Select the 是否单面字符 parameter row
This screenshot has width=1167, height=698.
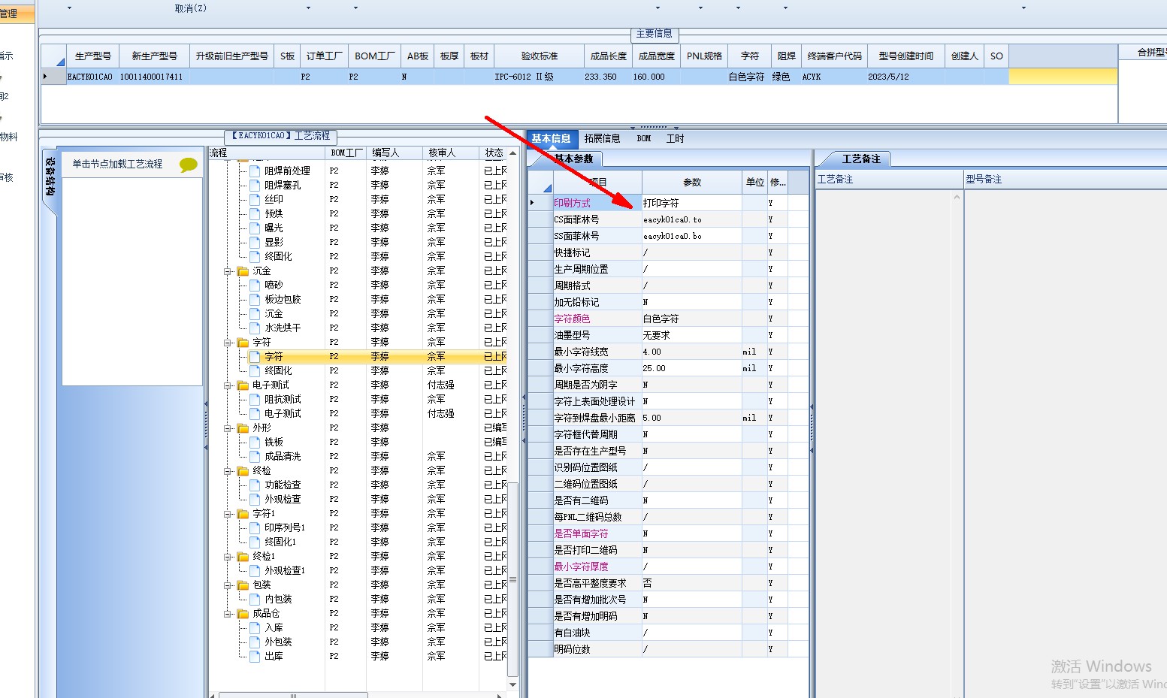669,533
